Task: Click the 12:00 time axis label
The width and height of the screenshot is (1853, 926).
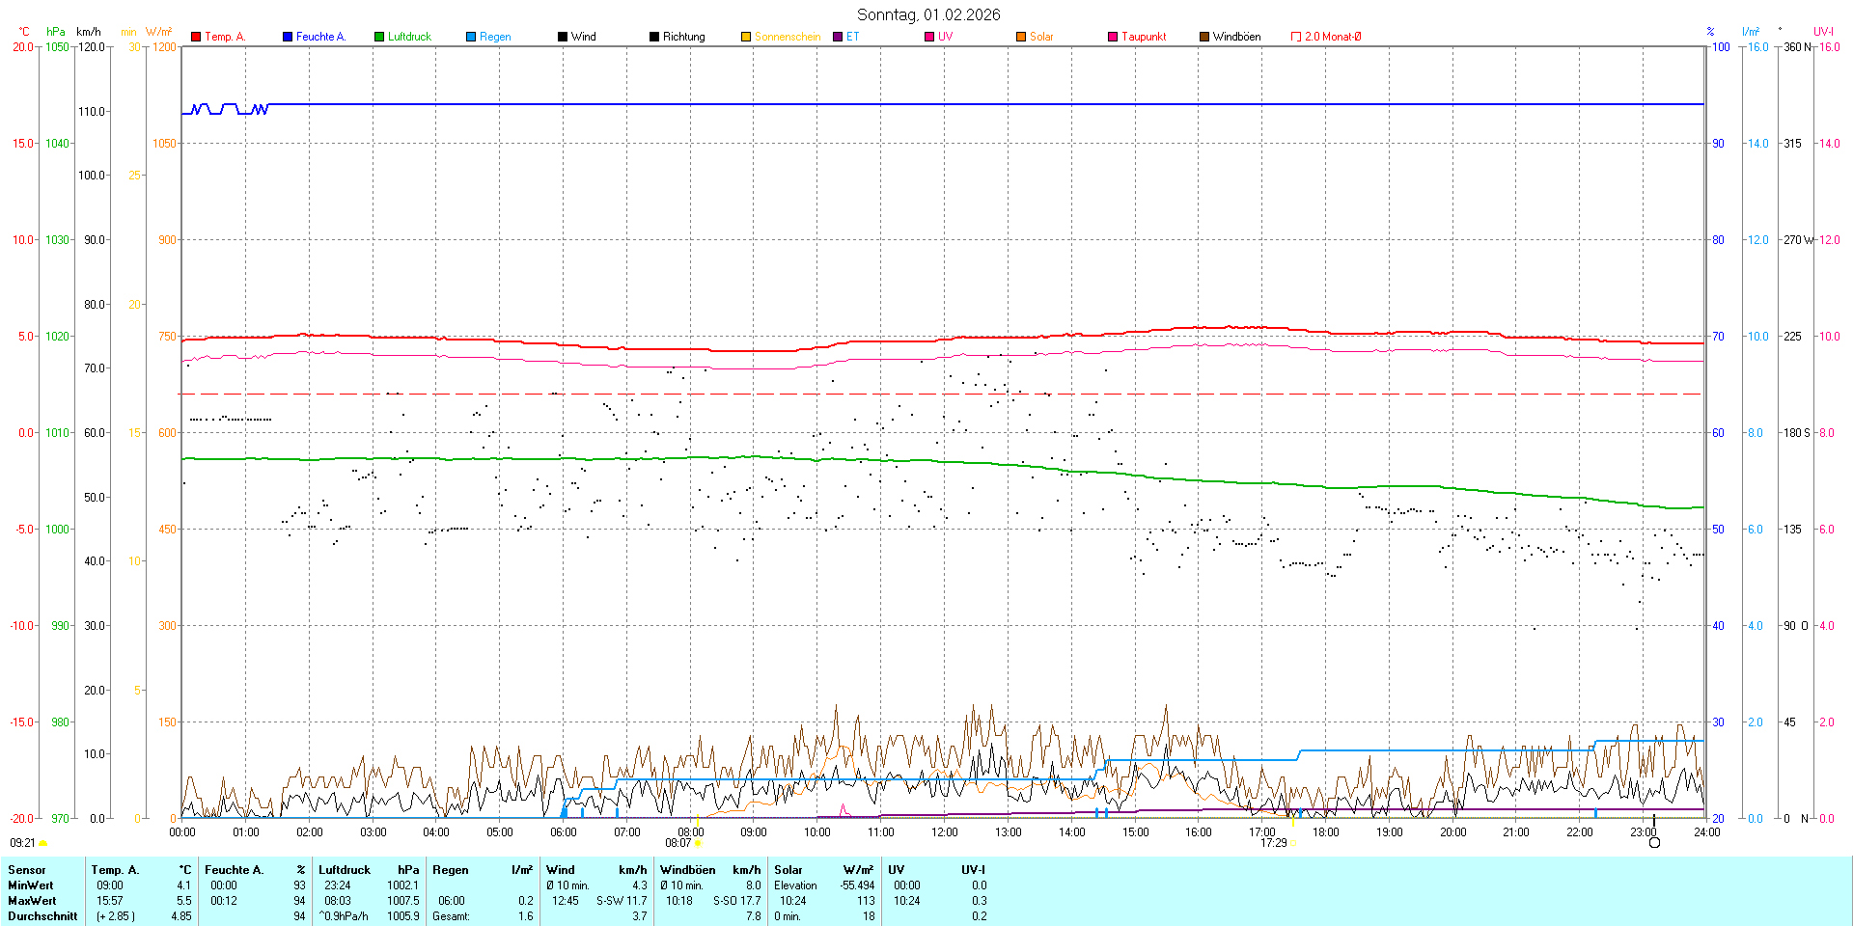Action: (x=945, y=832)
